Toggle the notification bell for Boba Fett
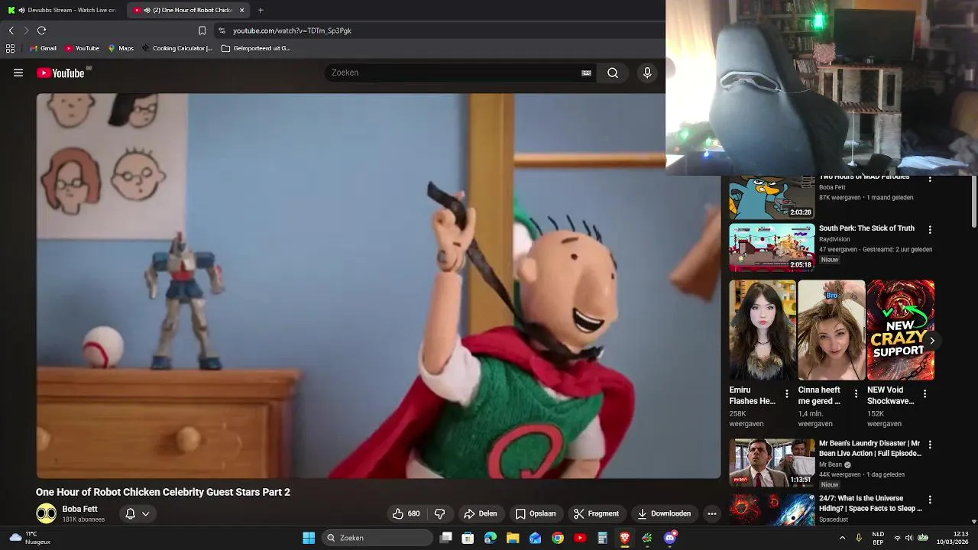Image resolution: width=978 pixels, height=550 pixels. pos(130,514)
